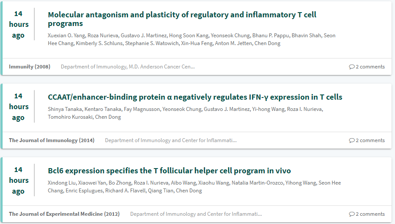Click comment bubble icon on Experimental Medicine card
Image resolution: width=395 pixels, height=224 pixels.
pos(352,214)
